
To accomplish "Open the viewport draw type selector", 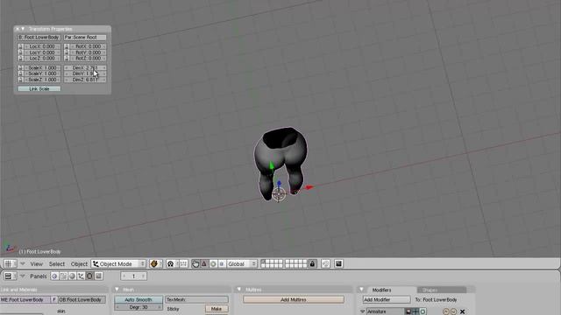I will [156, 264].
